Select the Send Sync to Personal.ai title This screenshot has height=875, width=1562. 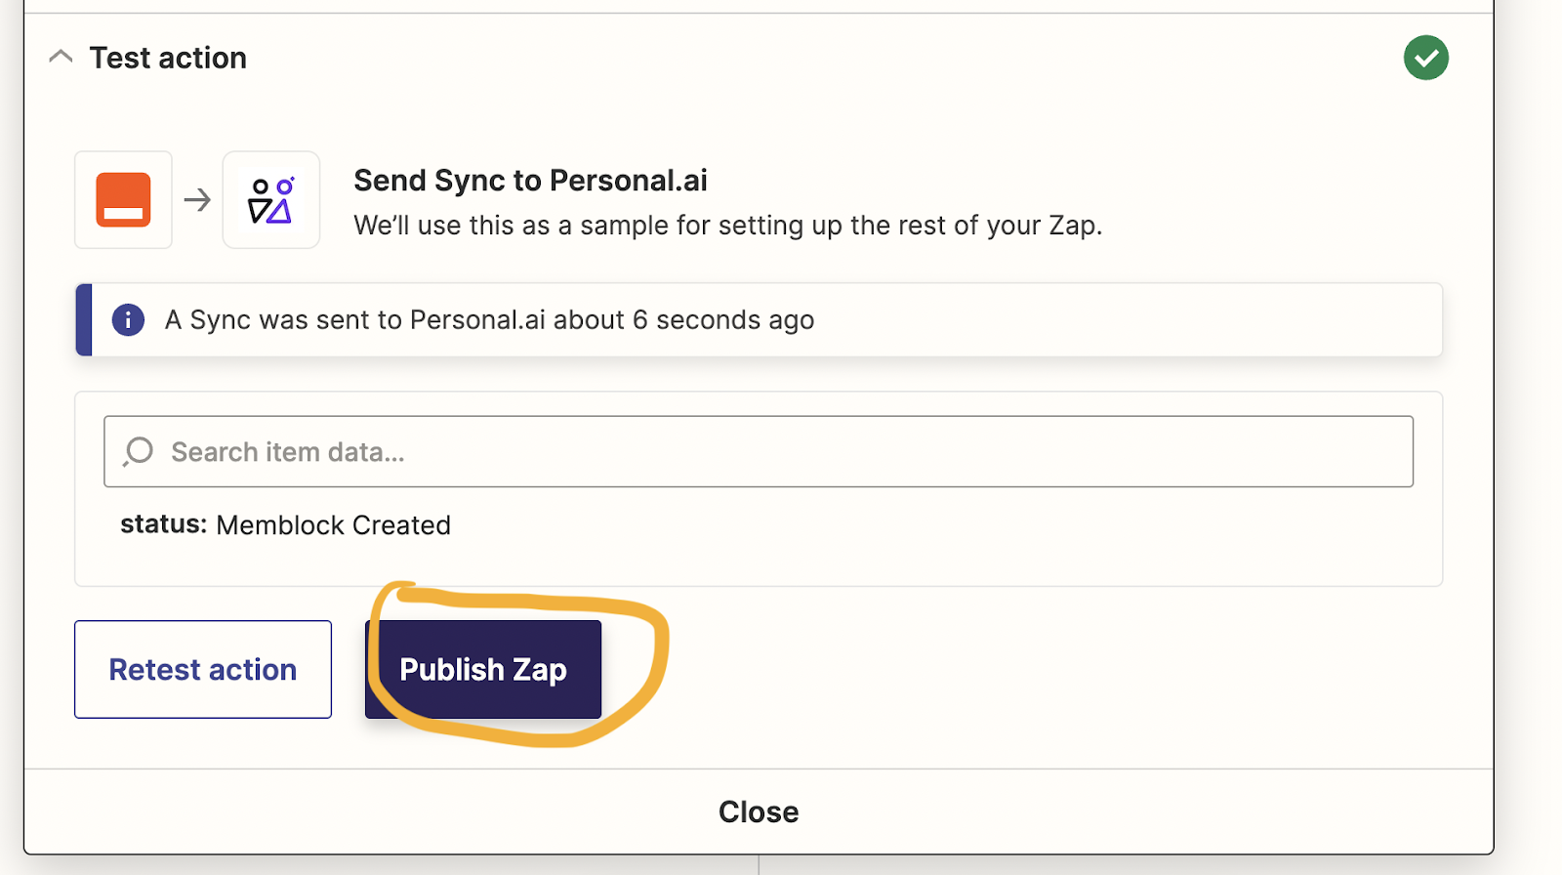coord(530,181)
